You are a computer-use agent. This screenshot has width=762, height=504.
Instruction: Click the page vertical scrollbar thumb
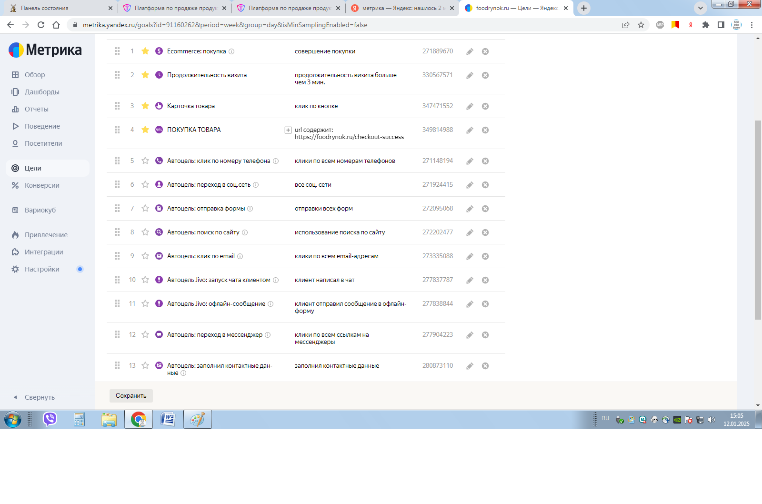click(x=758, y=220)
